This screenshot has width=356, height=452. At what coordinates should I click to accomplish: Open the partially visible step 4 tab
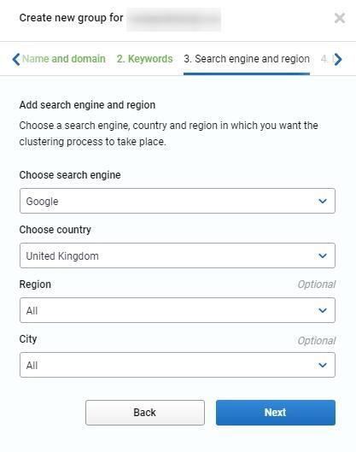(x=327, y=59)
